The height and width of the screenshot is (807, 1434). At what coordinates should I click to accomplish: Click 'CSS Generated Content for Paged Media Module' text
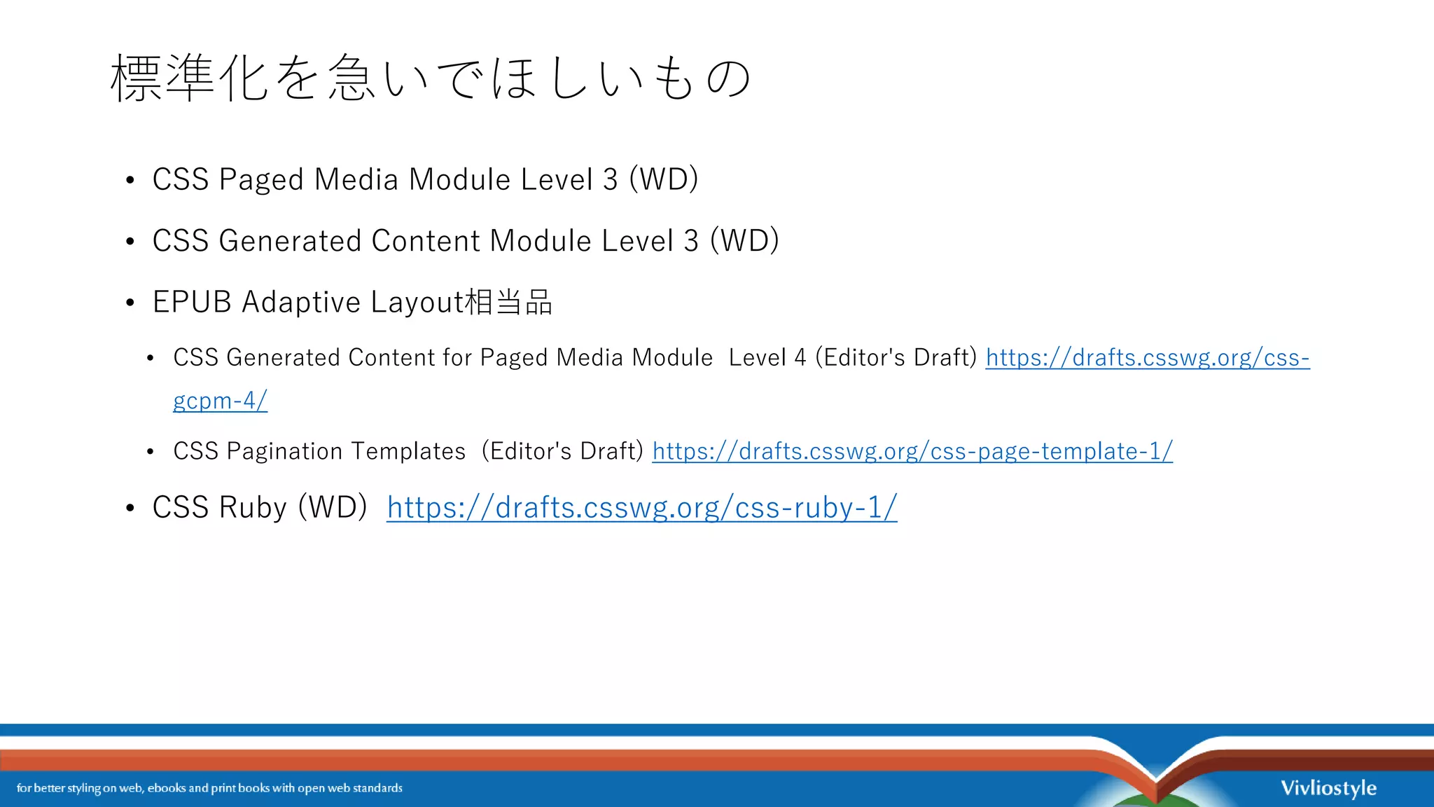[443, 358]
